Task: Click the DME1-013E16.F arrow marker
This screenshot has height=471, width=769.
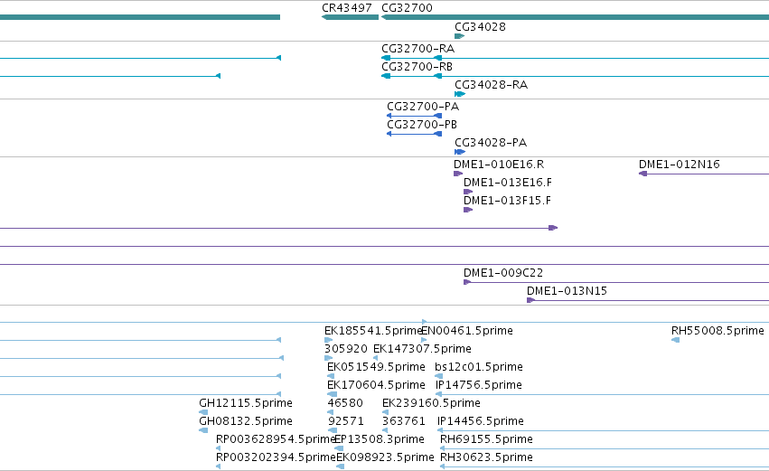Action: point(468,192)
